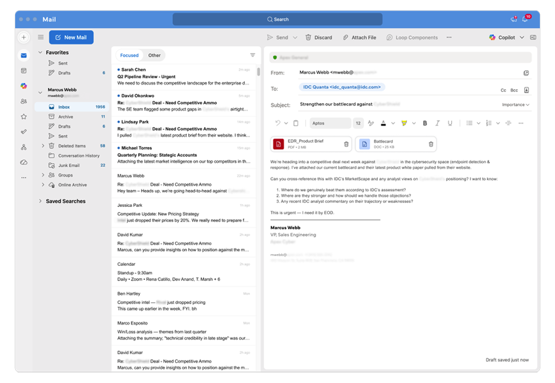Viewport: 555px width, 383px height.
Task: Toggle italic formatting in the compose toolbar
Action: point(437,123)
